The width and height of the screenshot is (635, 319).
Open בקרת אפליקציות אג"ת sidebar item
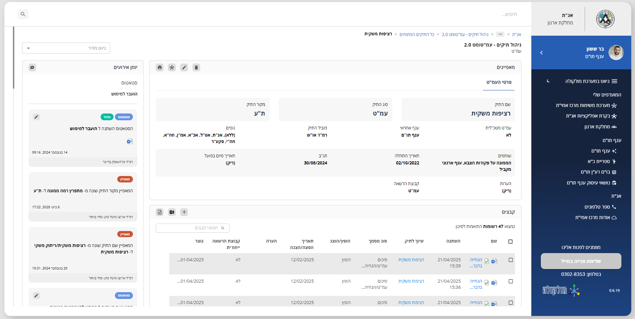pos(591,116)
